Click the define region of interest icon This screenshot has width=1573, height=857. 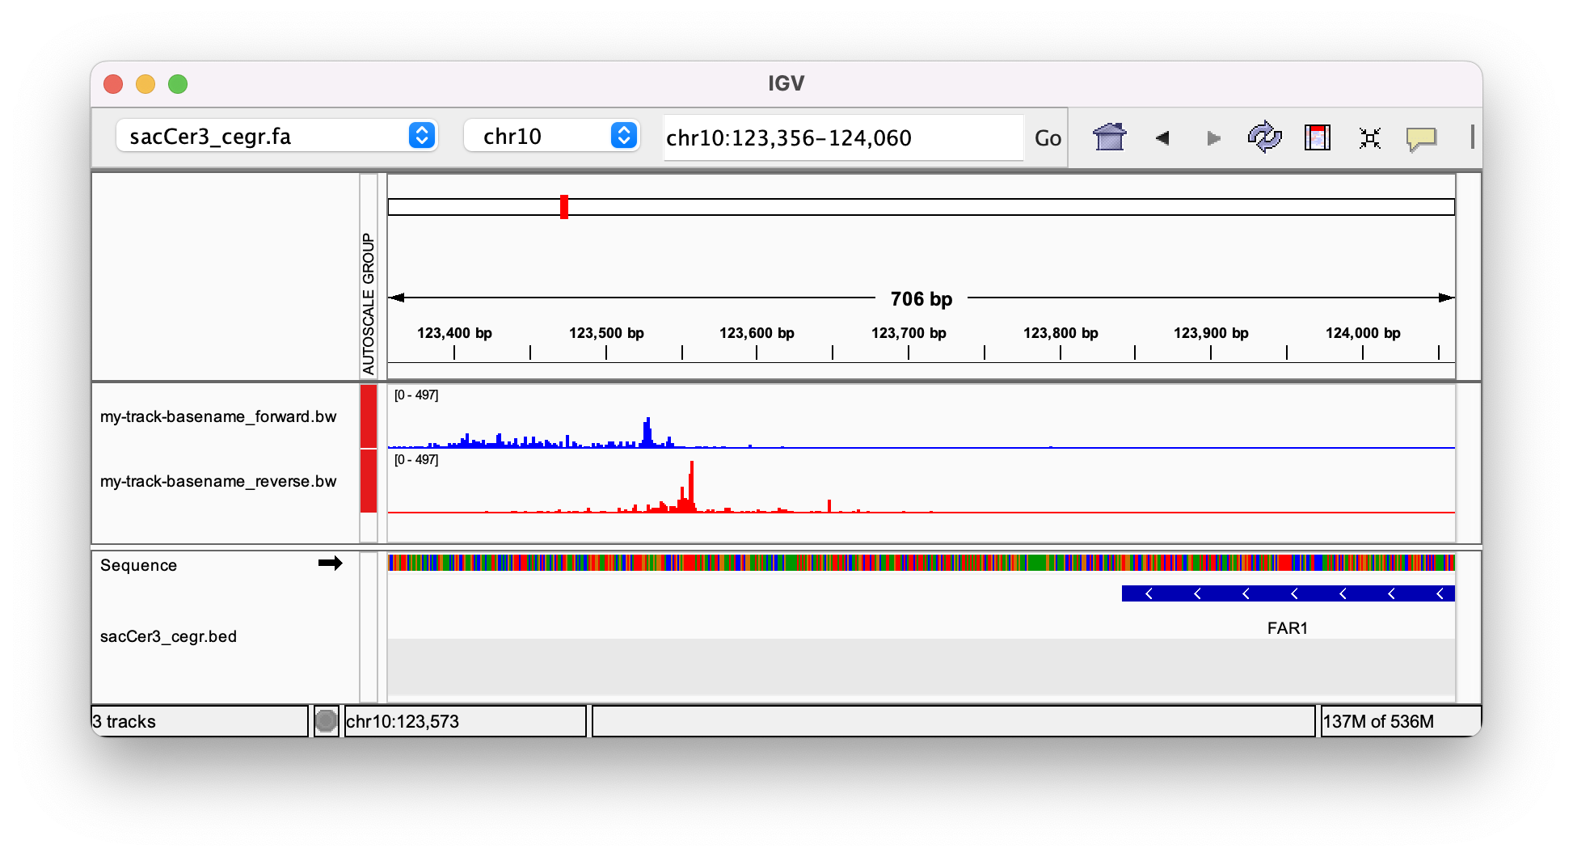(1317, 137)
